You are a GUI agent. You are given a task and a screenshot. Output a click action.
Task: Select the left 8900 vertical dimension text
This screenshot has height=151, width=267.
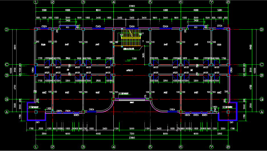tap(15, 46)
